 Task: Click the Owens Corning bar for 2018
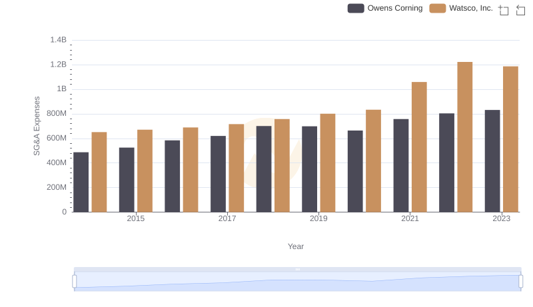tap(264, 169)
